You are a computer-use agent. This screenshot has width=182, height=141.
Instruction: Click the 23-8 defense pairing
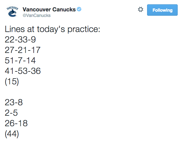14,102
